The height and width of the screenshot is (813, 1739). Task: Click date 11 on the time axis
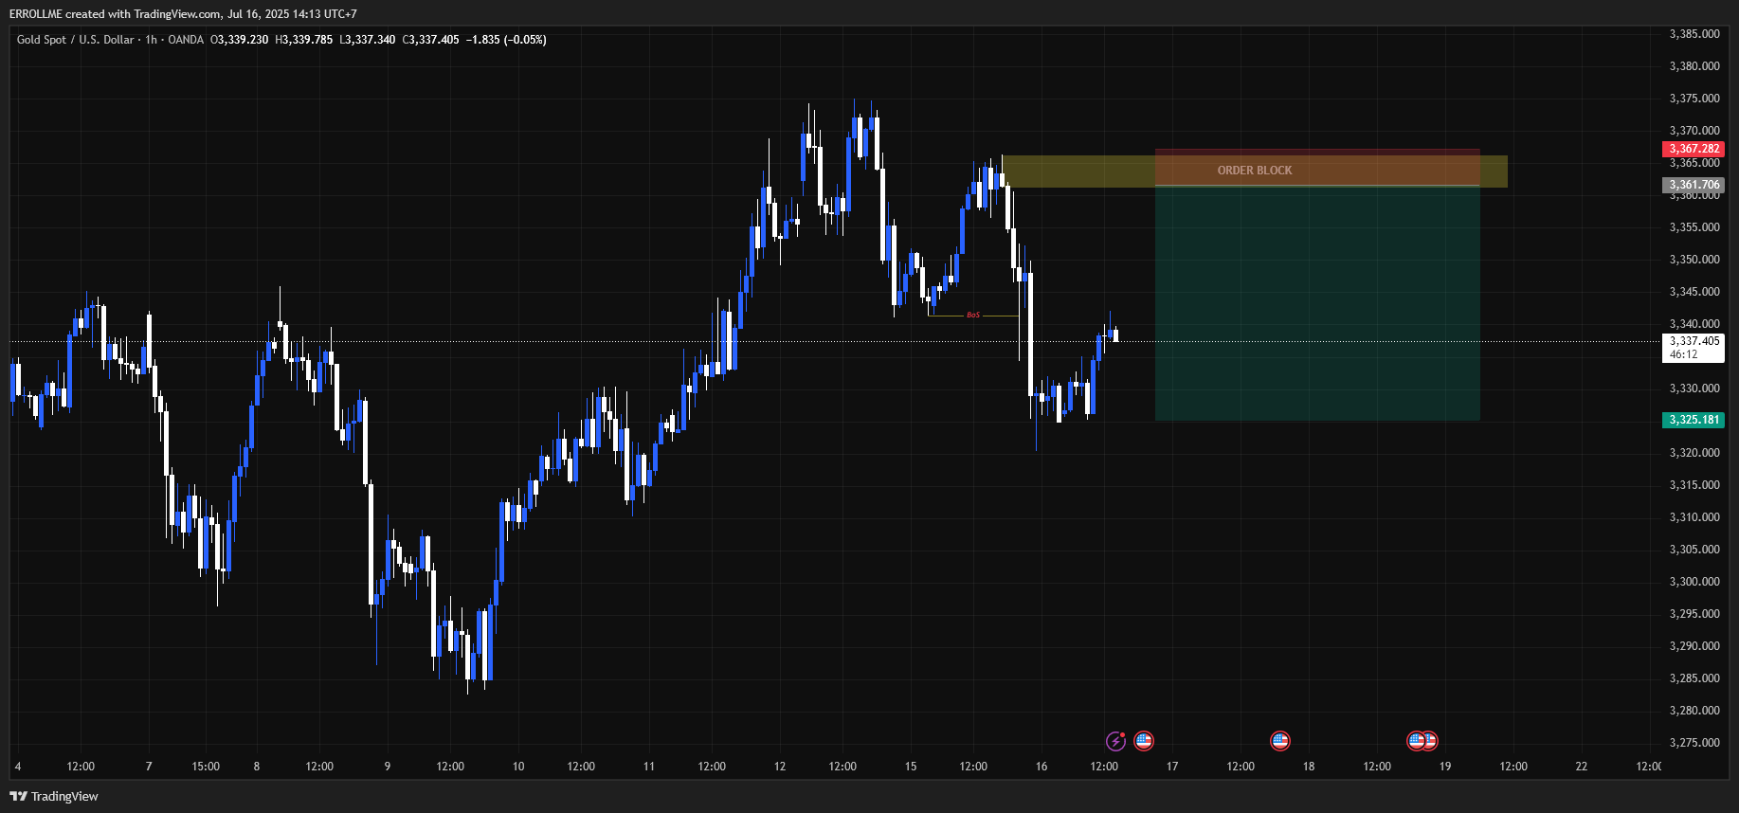click(x=649, y=767)
